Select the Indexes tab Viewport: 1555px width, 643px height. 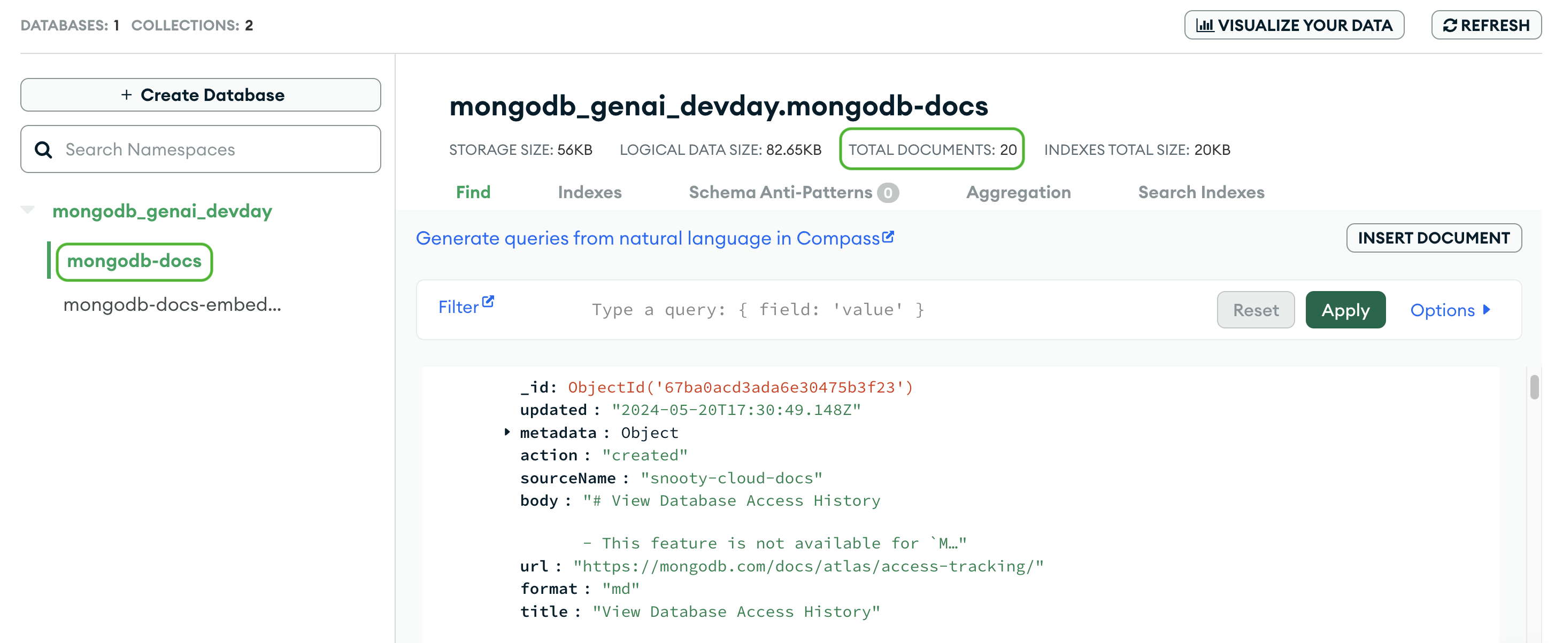[x=588, y=192]
